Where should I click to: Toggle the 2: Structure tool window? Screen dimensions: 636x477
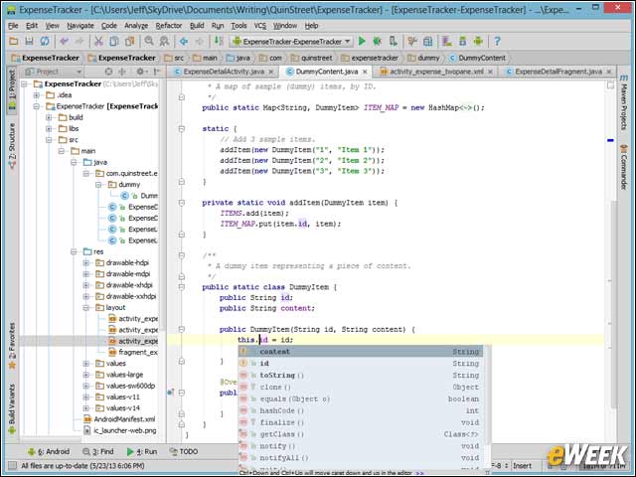(x=12, y=146)
